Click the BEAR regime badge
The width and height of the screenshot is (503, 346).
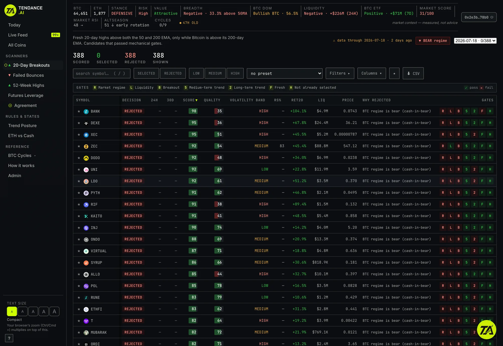(x=433, y=41)
